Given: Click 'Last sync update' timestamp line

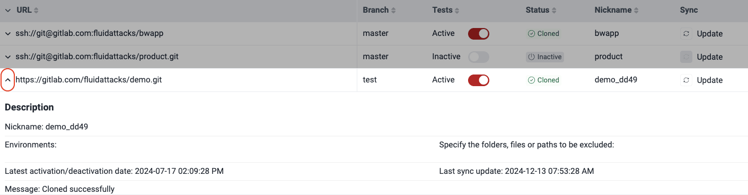Looking at the screenshot, I should pos(517,171).
